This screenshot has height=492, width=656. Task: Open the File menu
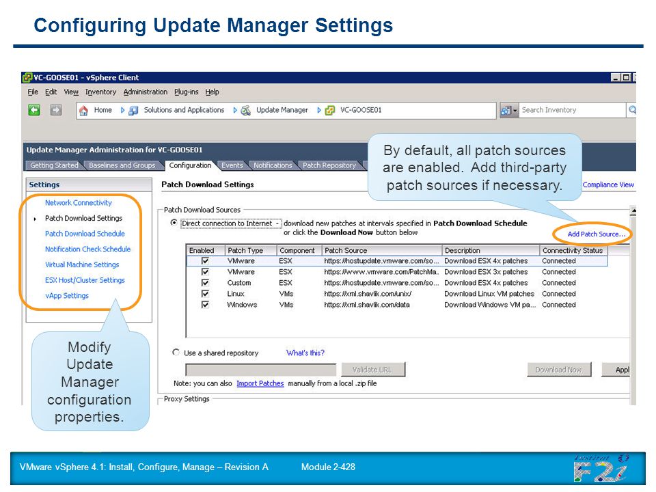33,92
